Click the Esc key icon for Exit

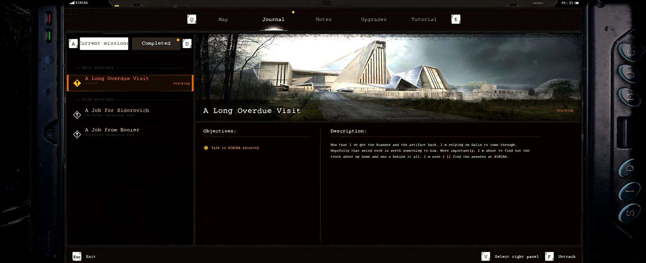[77, 257]
